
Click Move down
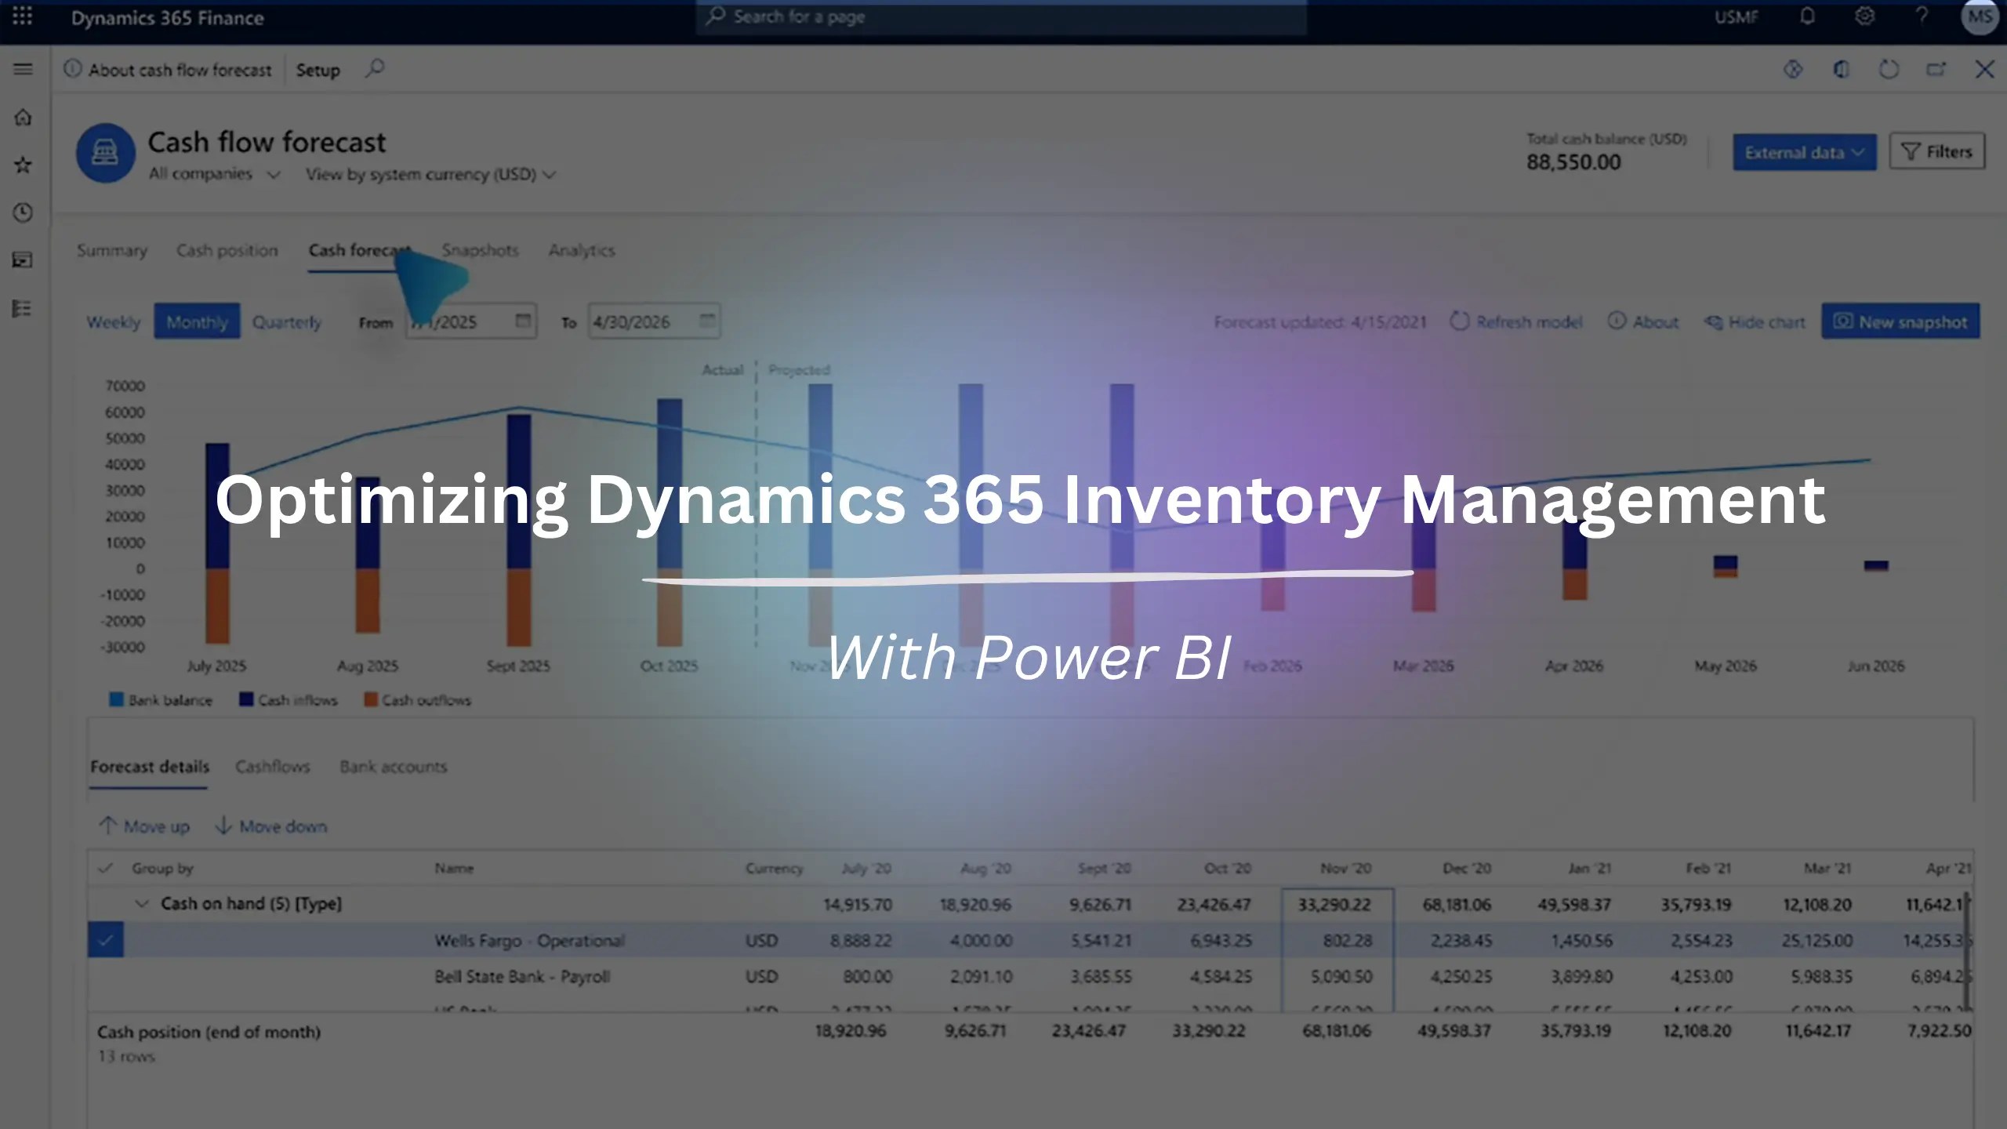[271, 826]
